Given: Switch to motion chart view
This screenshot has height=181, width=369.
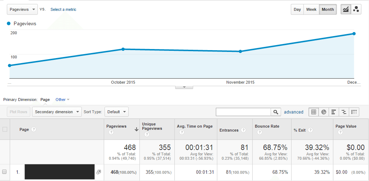Looking at the screenshot, I should pos(356,9).
